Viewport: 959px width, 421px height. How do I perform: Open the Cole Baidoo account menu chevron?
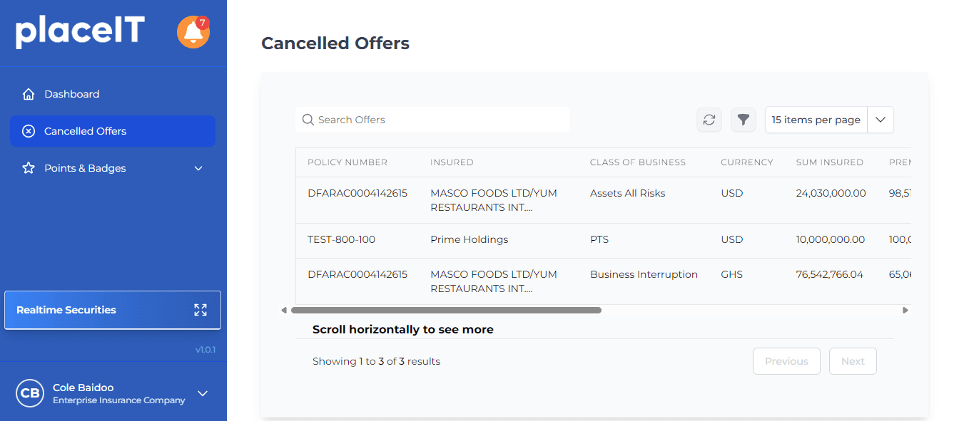coord(203,393)
